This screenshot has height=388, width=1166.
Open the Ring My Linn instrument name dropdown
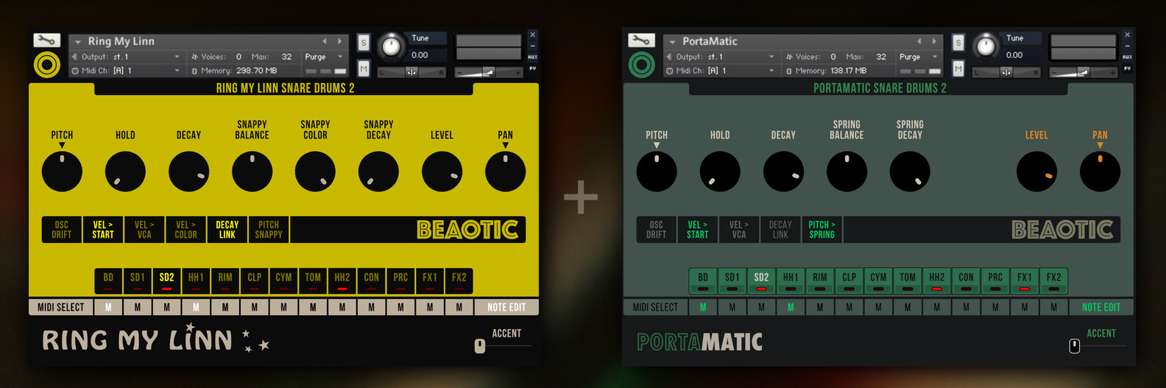pyautogui.click(x=78, y=42)
